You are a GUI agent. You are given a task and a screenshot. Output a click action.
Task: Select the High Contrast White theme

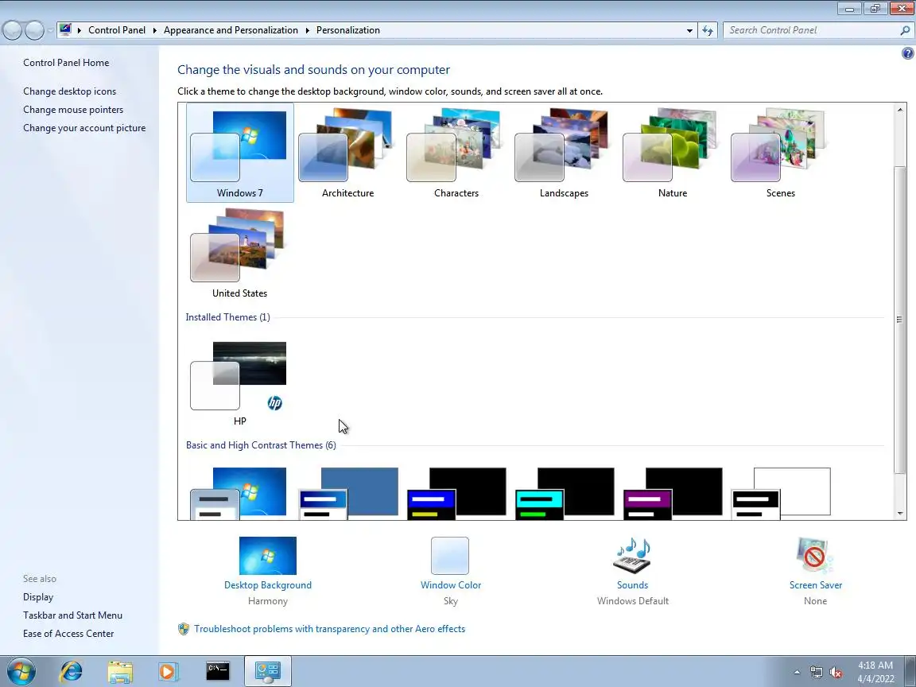point(781,492)
